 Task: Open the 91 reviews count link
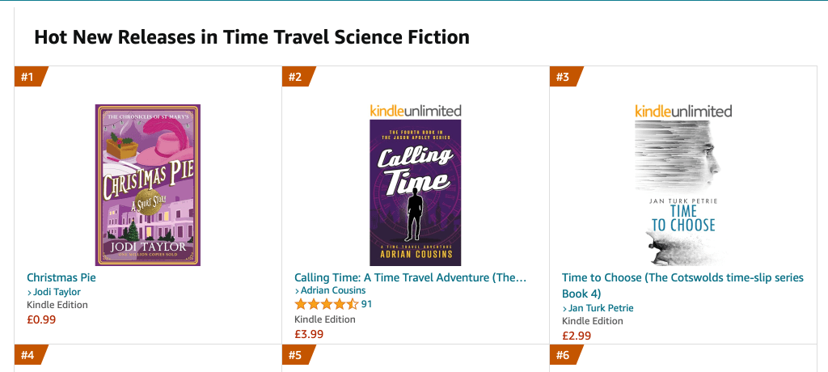[x=366, y=304]
